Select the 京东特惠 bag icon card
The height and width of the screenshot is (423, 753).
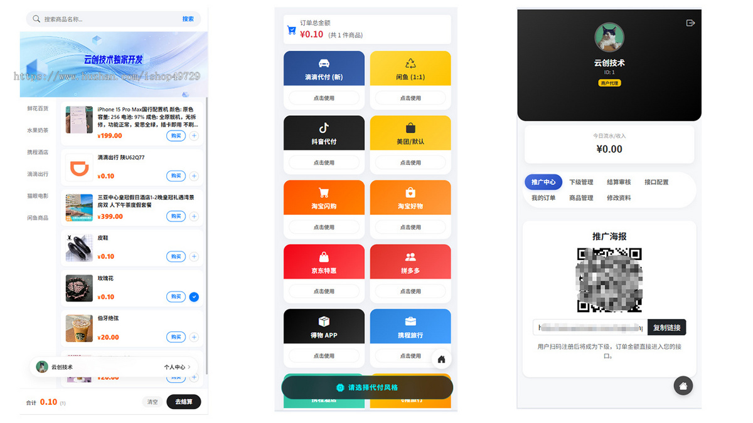pyautogui.click(x=324, y=262)
